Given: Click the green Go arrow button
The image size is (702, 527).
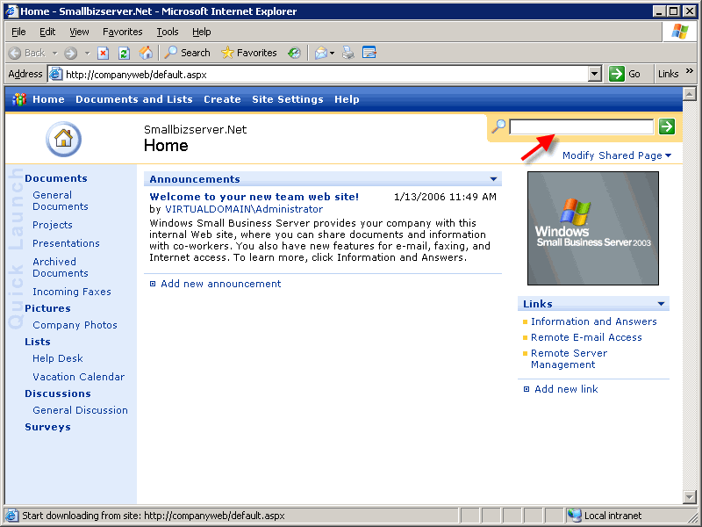Looking at the screenshot, I should coord(617,74).
